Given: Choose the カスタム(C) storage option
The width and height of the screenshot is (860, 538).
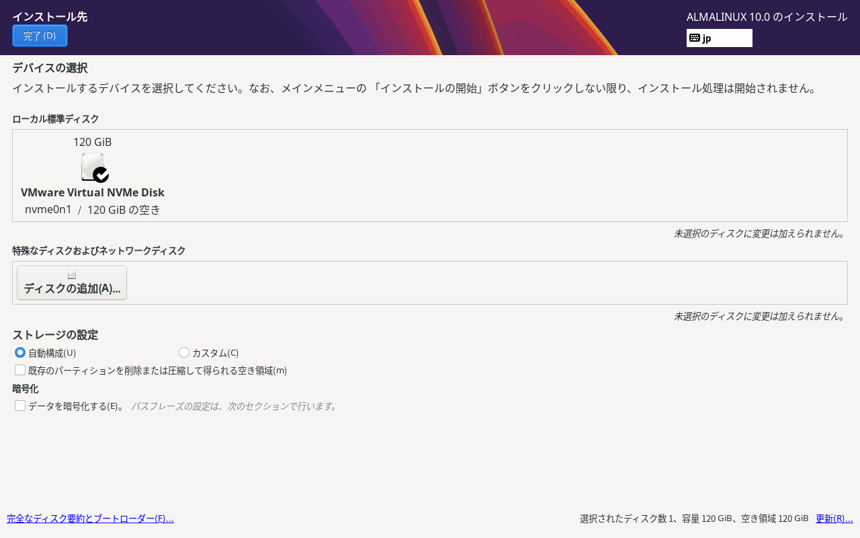Looking at the screenshot, I should pos(184,352).
